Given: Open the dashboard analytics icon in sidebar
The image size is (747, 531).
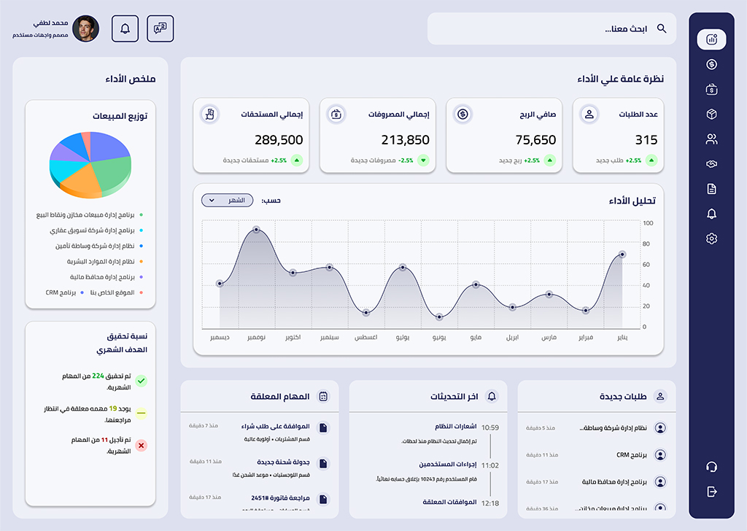Looking at the screenshot, I should click(711, 39).
